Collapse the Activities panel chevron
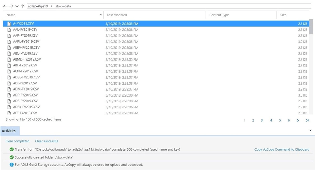315x170 pixels. pos(311,130)
